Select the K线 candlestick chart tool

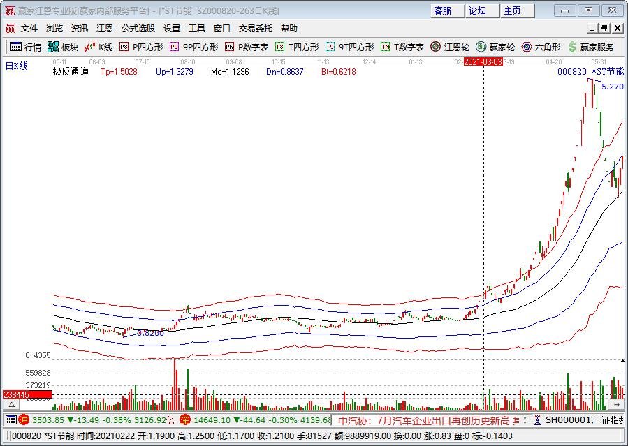98,47
